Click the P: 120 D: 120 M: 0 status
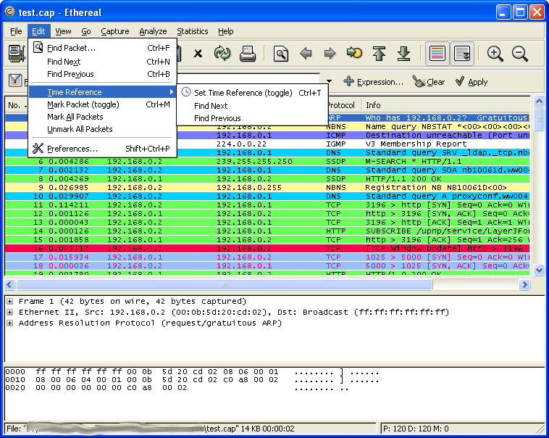 416,429
